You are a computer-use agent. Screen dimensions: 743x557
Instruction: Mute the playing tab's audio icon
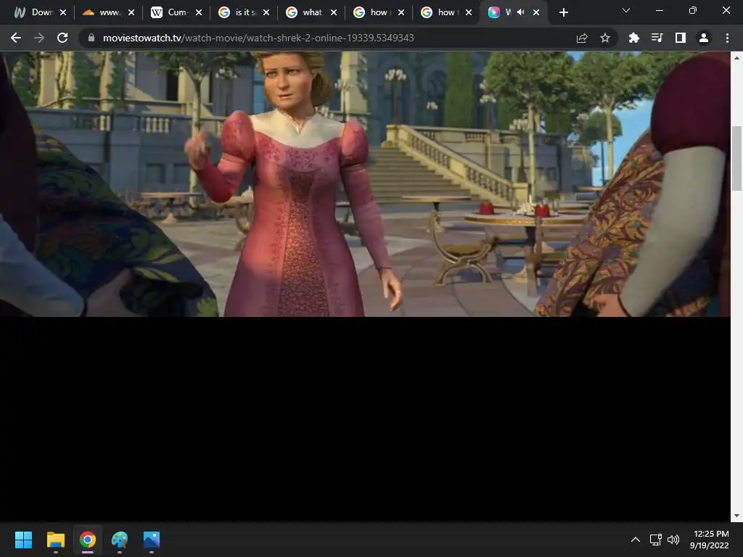[521, 12]
